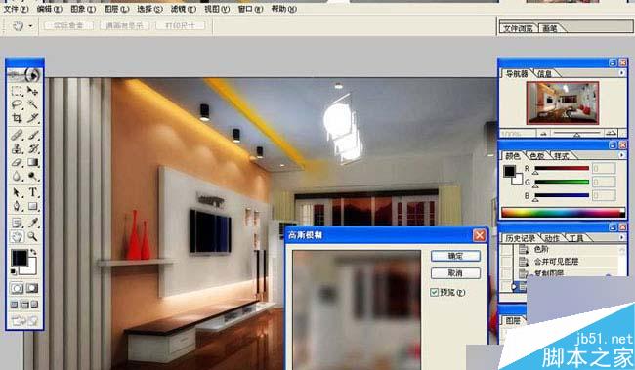Image resolution: width=635 pixels, height=370 pixels.
Task: Select the Notes tool
Action: click(x=17, y=223)
